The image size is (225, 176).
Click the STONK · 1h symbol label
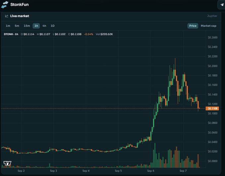pos(11,34)
